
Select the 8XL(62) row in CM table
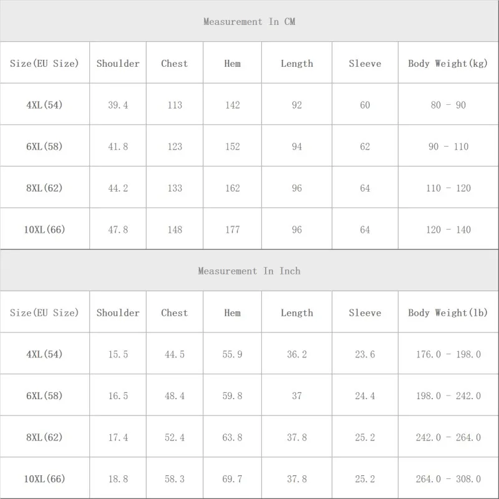tap(249, 187)
